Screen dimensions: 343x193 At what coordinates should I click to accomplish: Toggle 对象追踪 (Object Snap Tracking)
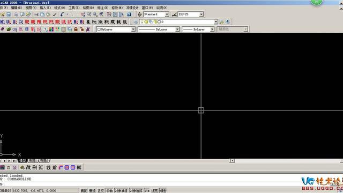tap(136, 191)
